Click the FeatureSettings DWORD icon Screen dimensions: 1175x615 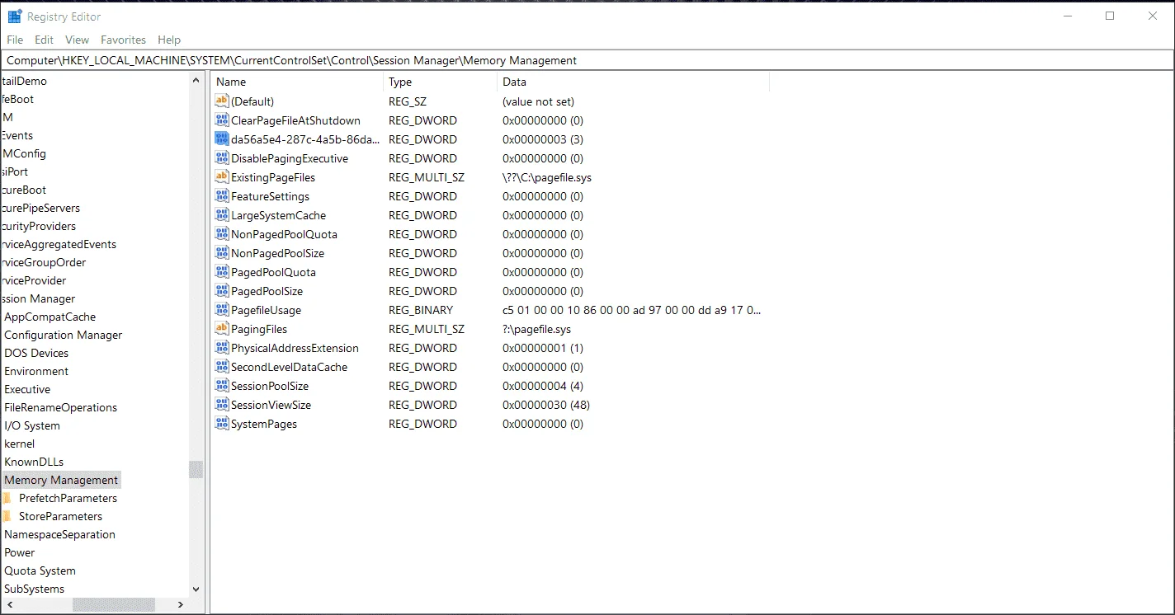(221, 196)
